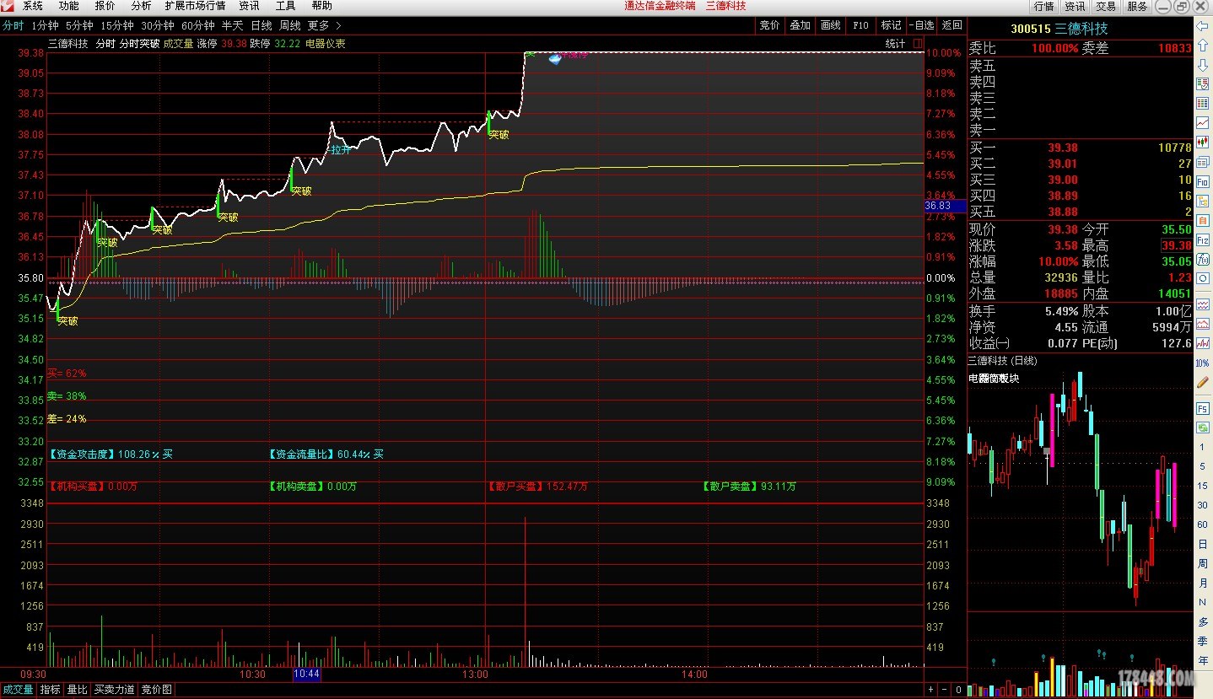Click the Fiz sidebar icon
Viewport: 1213px width, 699px height.
[1203, 239]
